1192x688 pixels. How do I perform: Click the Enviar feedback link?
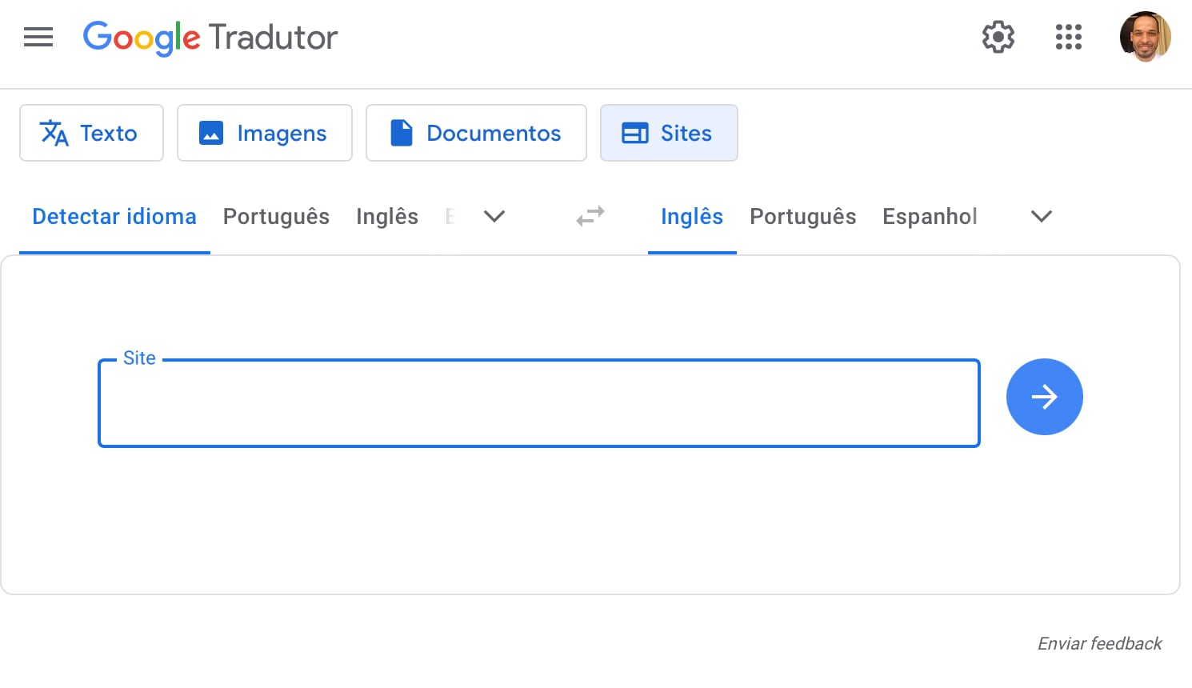[x=1099, y=644]
